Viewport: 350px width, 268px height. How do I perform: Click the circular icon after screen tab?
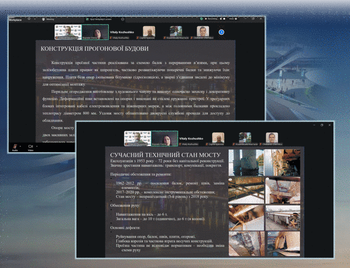123,19
